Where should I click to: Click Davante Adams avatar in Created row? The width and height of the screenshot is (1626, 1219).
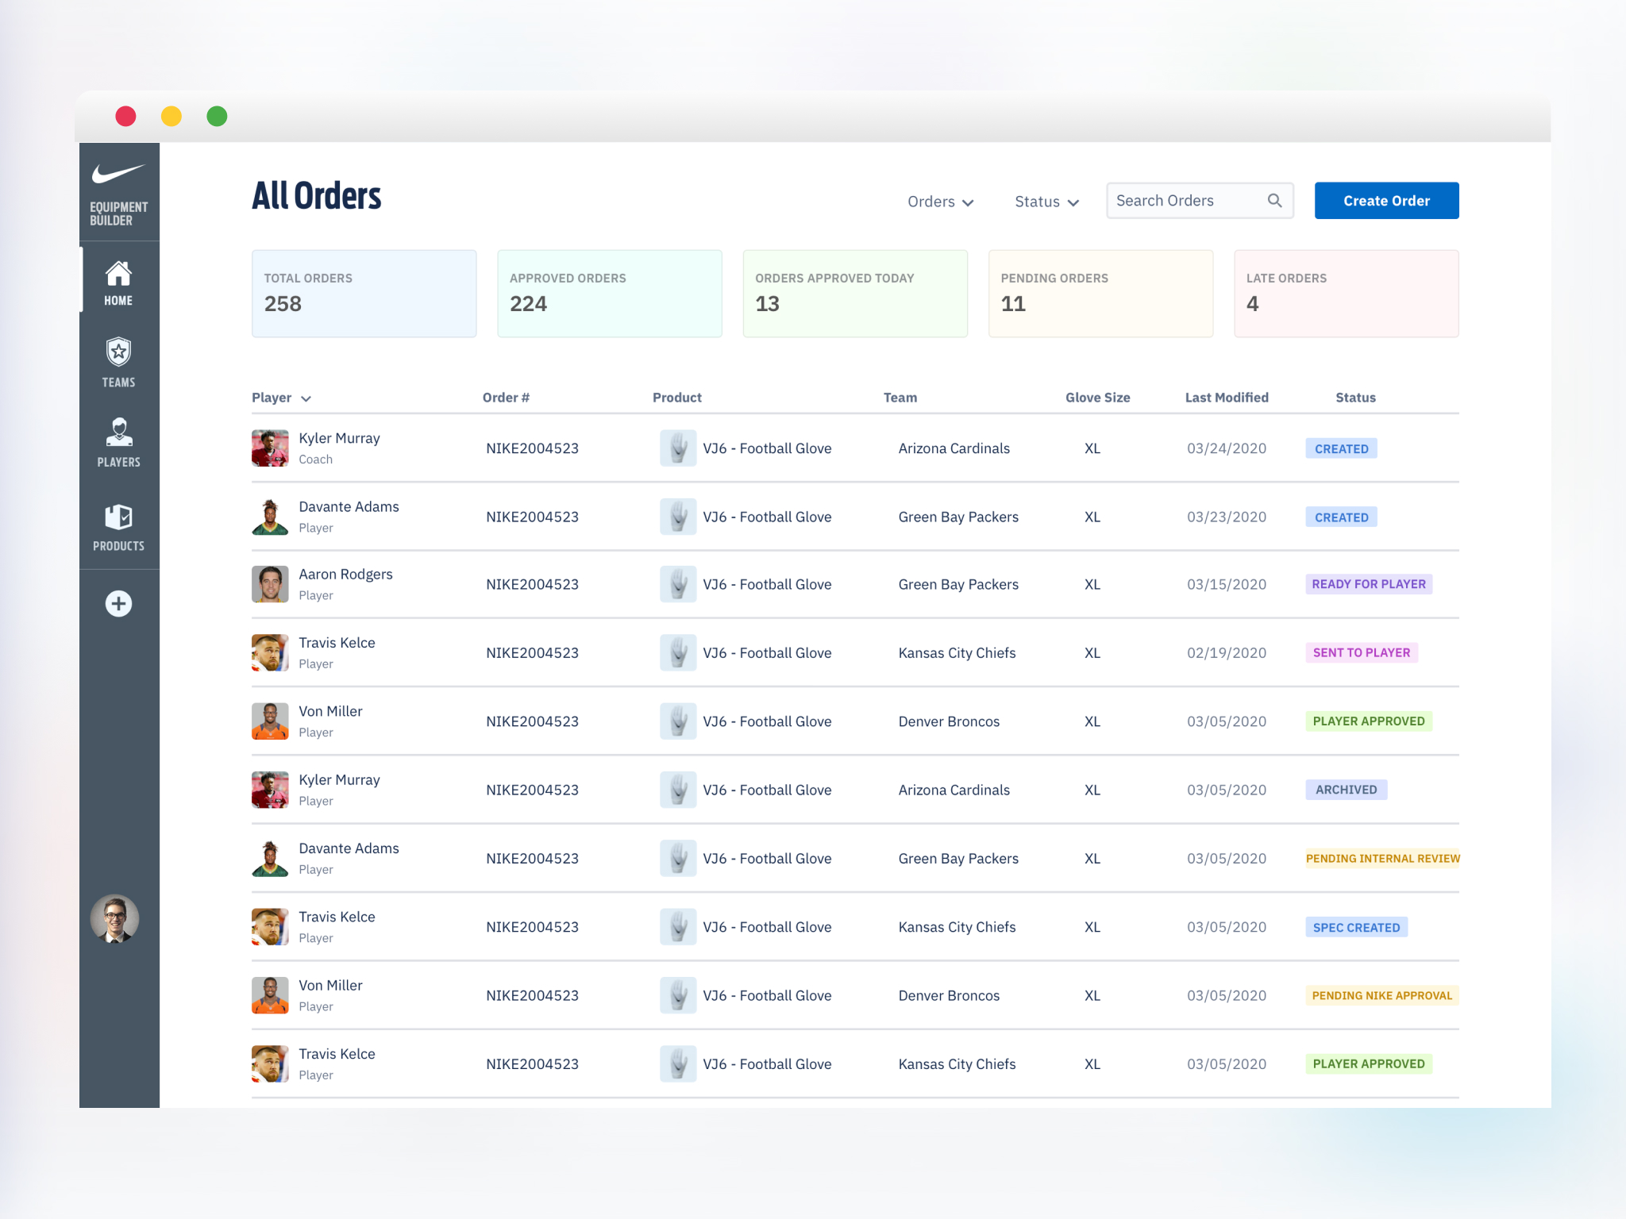[270, 517]
